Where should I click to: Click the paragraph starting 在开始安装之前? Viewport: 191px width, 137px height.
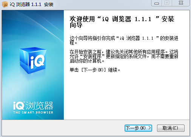point(124,56)
